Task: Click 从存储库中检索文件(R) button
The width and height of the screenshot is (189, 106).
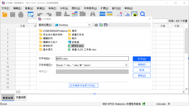Action: 84,85
